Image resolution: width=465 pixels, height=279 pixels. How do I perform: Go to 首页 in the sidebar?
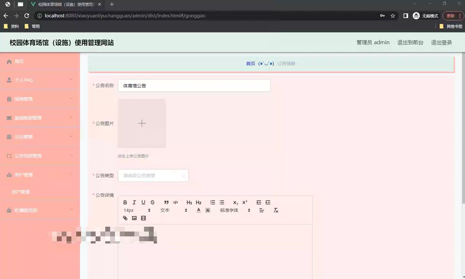(40, 61)
